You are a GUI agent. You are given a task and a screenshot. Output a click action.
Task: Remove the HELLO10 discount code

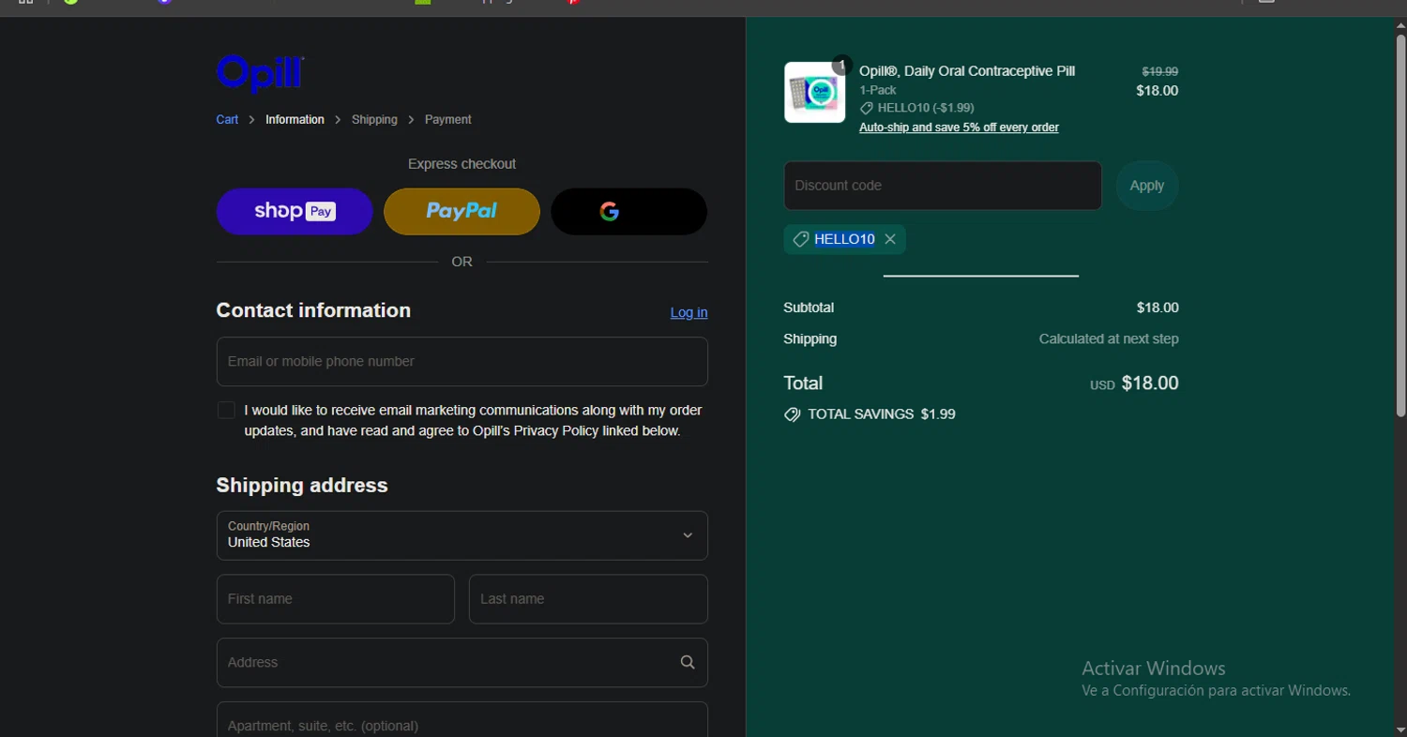[x=890, y=239]
